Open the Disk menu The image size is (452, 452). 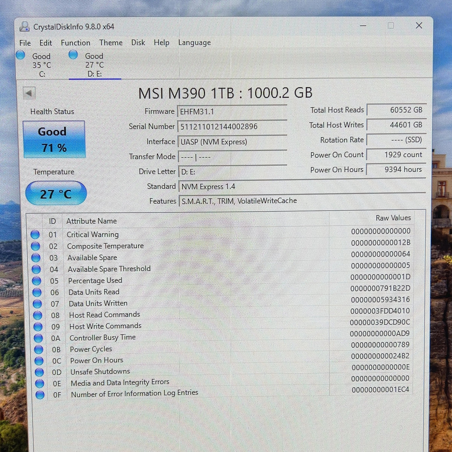[138, 43]
